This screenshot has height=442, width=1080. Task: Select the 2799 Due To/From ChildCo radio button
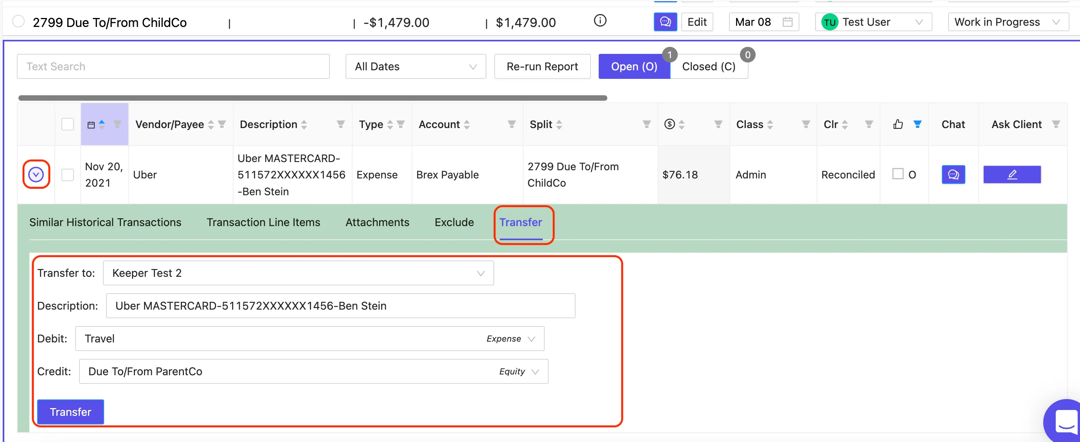pyautogui.click(x=18, y=21)
